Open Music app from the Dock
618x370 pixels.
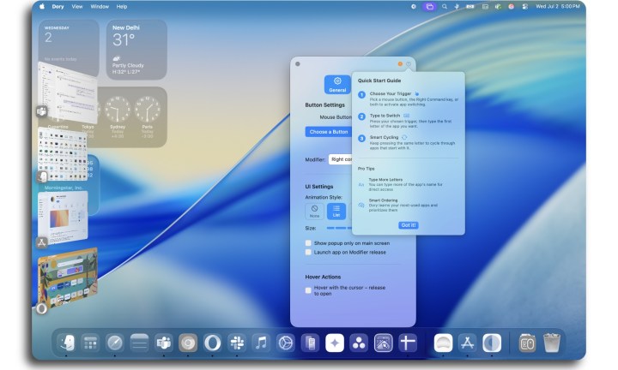[x=261, y=343]
